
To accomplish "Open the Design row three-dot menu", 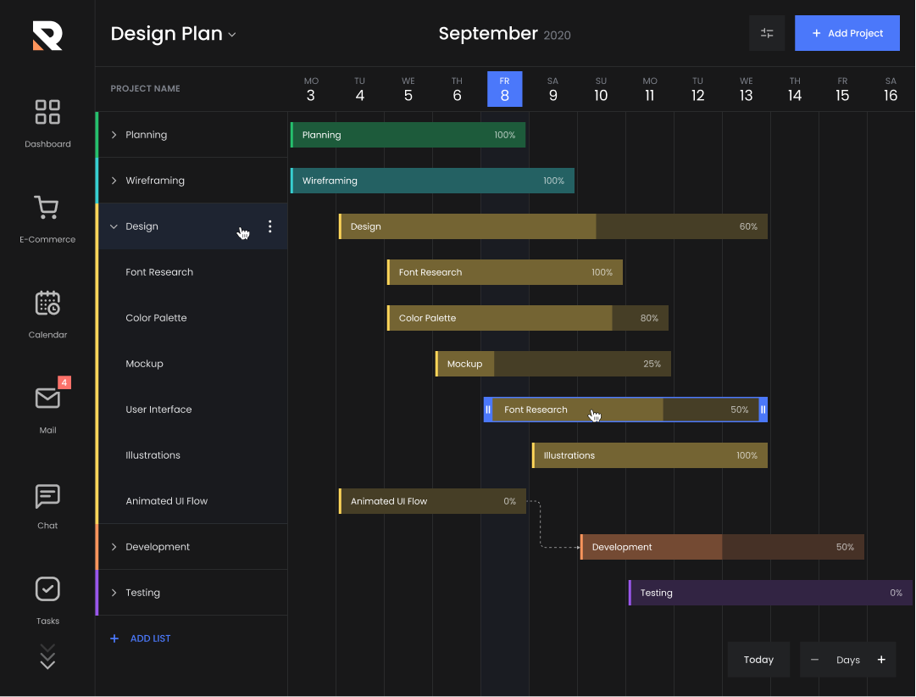I will point(270,226).
